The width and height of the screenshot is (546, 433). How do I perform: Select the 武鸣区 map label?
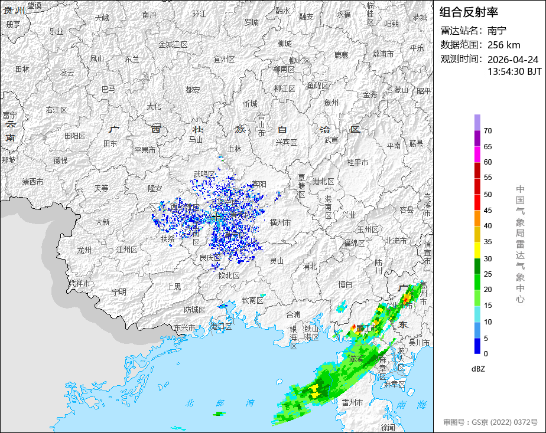(x=204, y=174)
